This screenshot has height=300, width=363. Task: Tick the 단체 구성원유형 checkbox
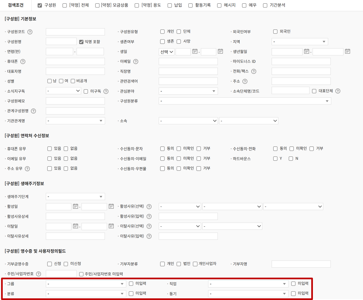[179, 32]
